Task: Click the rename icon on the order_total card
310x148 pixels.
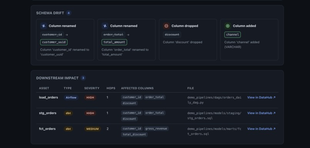Action: coord(105,26)
